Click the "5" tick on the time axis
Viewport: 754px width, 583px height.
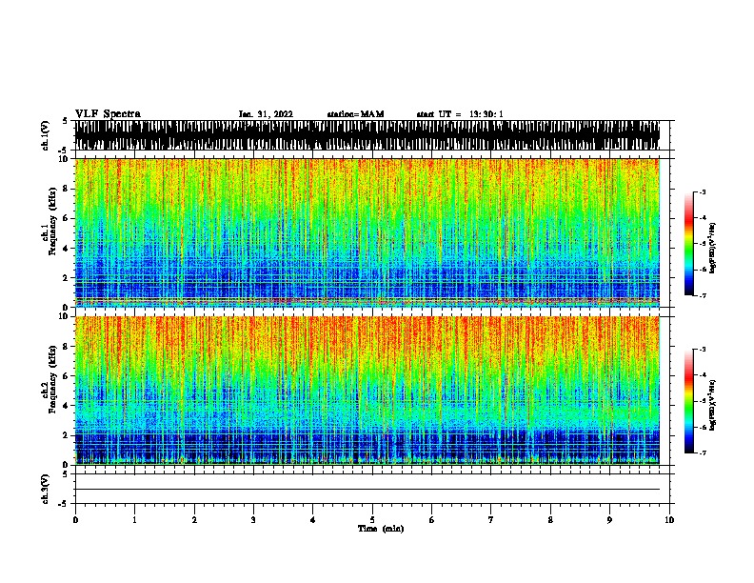point(372,520)
